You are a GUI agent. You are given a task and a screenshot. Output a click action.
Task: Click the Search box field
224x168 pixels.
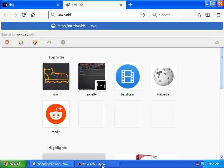pyautogui.click(x=166, y=15)
